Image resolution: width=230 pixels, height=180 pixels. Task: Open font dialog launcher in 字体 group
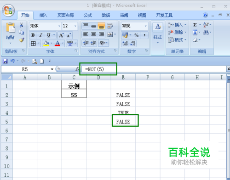click(76, 51)
